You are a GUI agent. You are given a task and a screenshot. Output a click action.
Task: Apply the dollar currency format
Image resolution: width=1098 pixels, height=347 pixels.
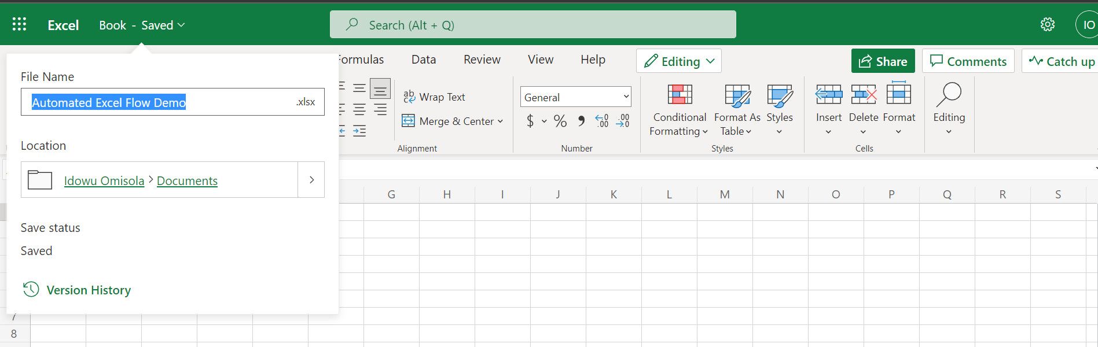pyautogui.click(x=530, y=121)
